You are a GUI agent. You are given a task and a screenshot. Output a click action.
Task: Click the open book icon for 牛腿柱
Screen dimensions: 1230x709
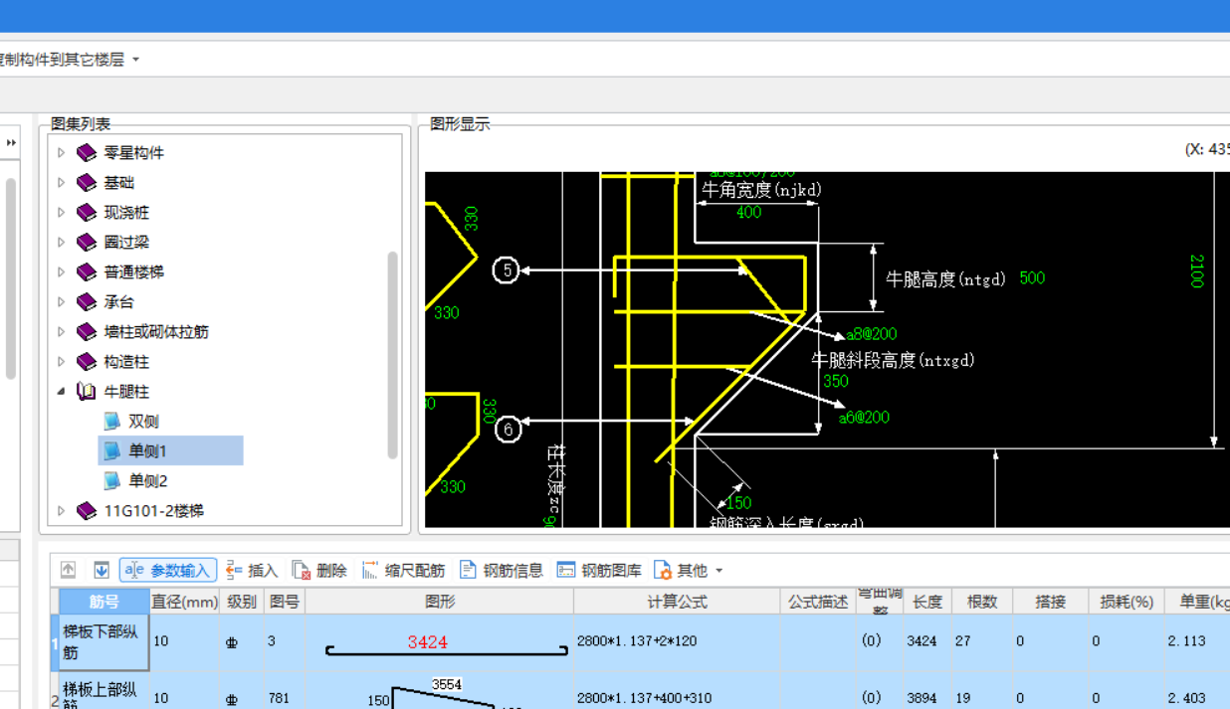87,392
